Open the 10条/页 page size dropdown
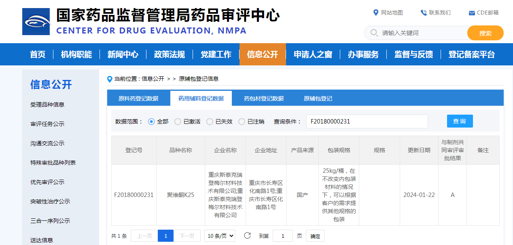 (220, 236)
